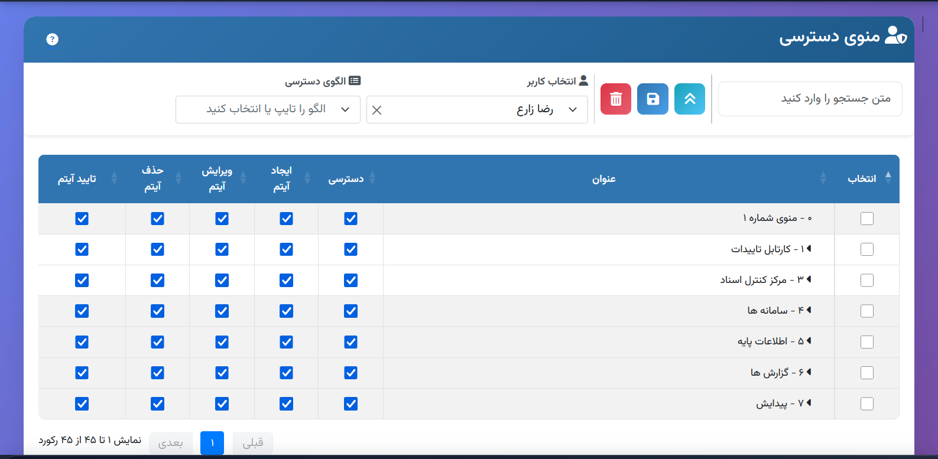Uncheck حذف آیتم for سامانه ها
This screenshot has width=938, height=459.
pyautogui.click(x=157, y=311)
